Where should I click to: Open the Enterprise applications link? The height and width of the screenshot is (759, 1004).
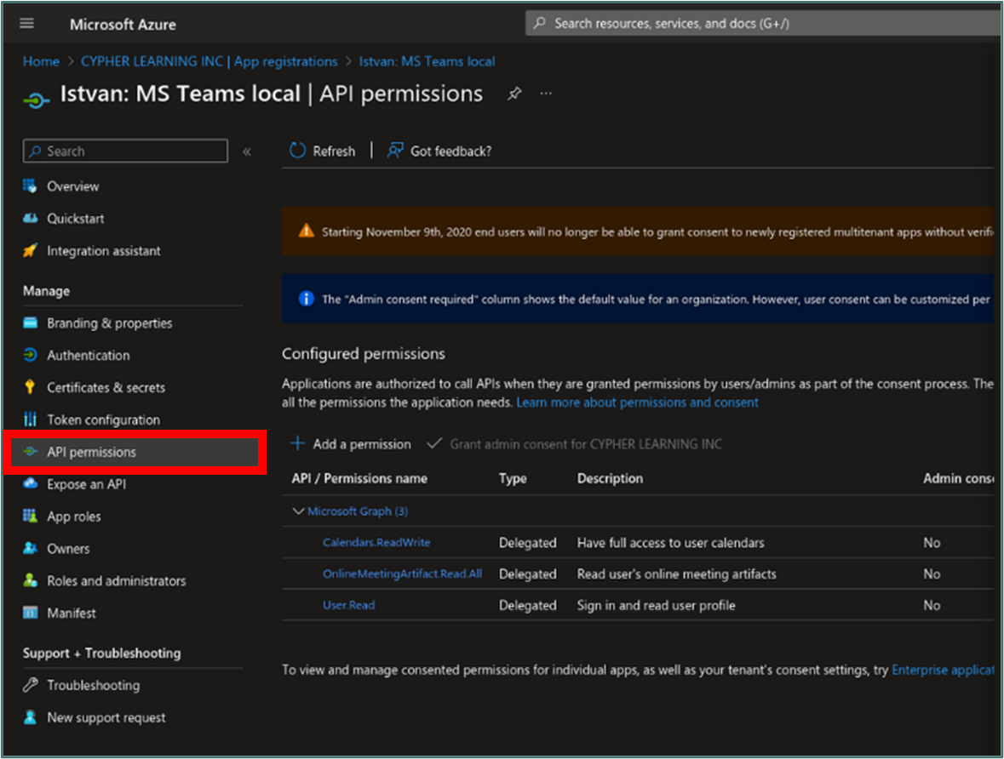coord(943,670)
